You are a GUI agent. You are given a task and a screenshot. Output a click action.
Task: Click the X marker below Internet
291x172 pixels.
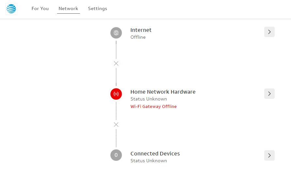pos(116,63)
